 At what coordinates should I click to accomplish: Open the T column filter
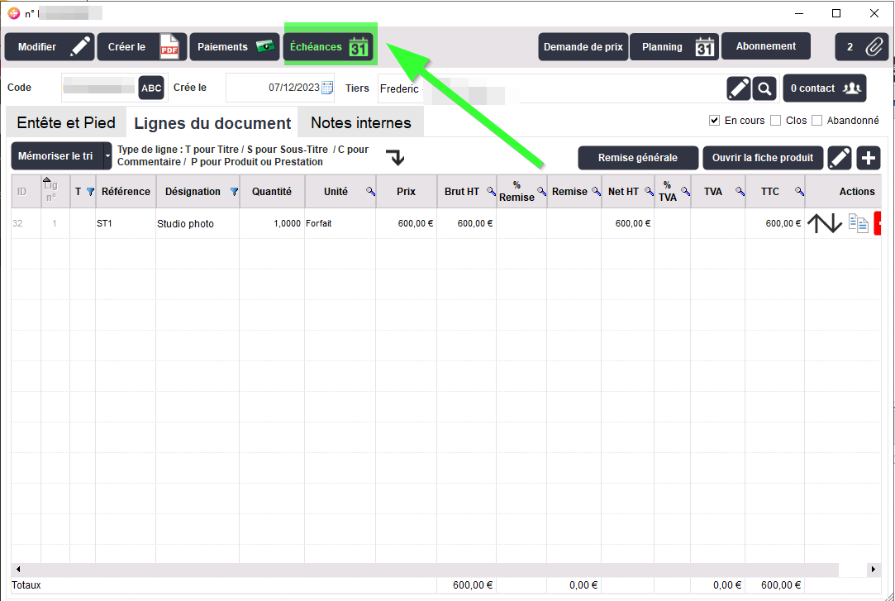click(90, 192)
